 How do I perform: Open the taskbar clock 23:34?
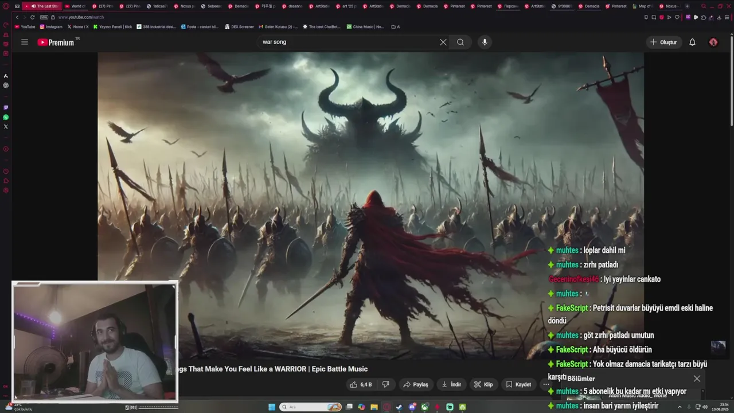[720, 407]
